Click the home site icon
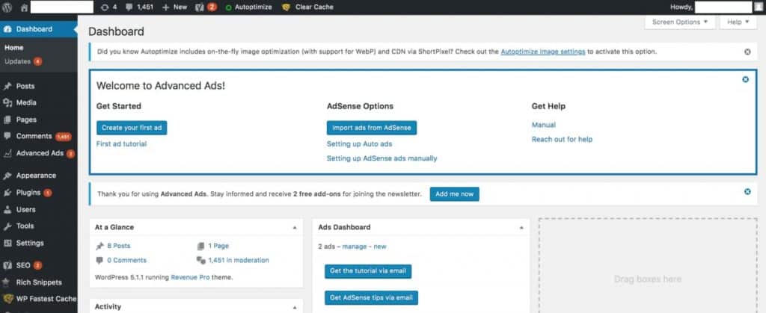Viewport: 766px width, 313px height. (x=24, y=7)
